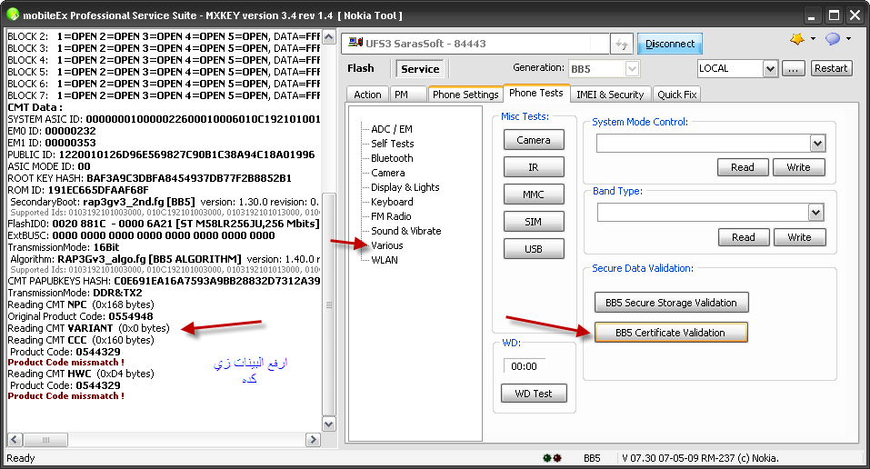This screenshot has height=469, width=870.
Task: Click the log vertical scrollbar thumb
Action: point(329,304)
